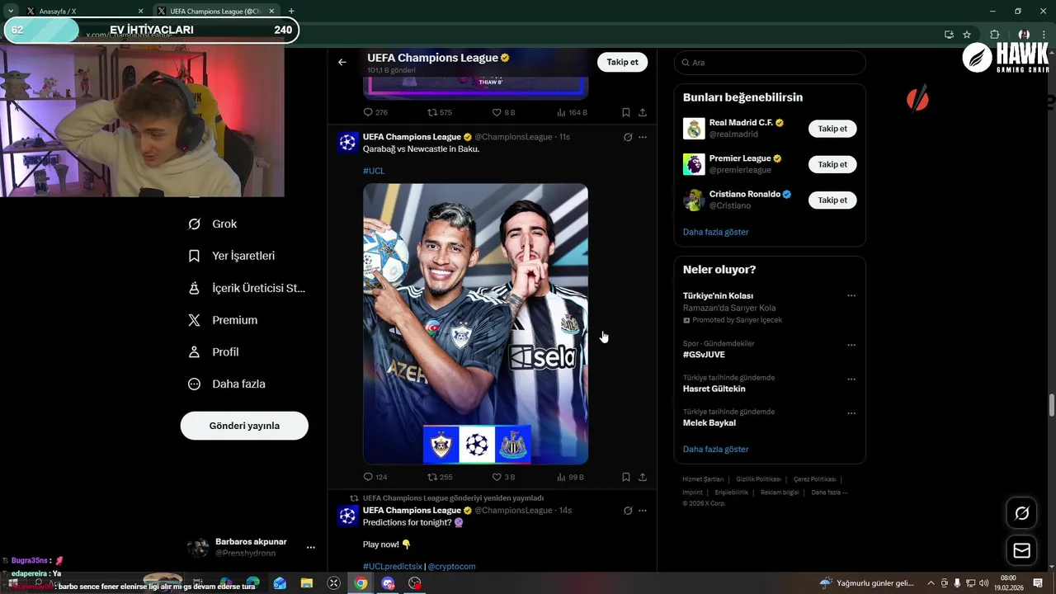This screenshot has height=594, width=1056.
Task: Expand Daha fazla in the sidebar
Action: pos(227,384)
